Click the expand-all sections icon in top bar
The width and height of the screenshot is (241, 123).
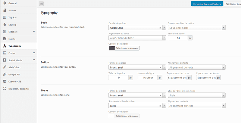(41, 4)
